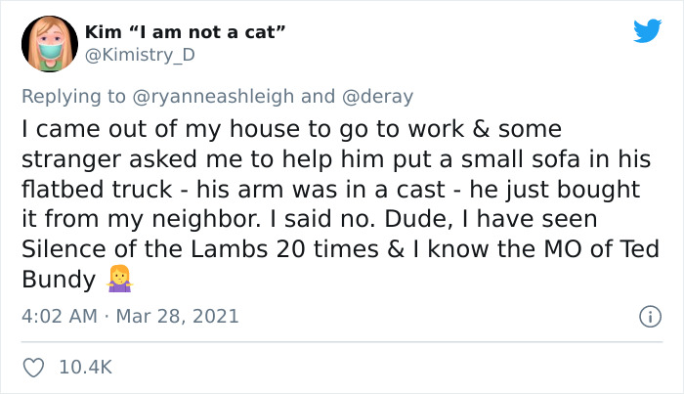Click the Twitter bird logo
Image resolution: width=684 pixels, height=394 pixels.
[646, 31]
